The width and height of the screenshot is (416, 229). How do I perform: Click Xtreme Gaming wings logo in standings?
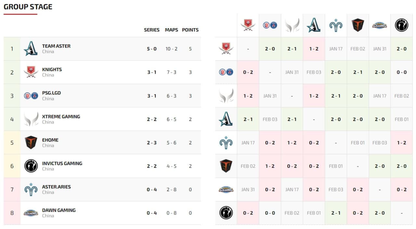click(x=31, y=119)
